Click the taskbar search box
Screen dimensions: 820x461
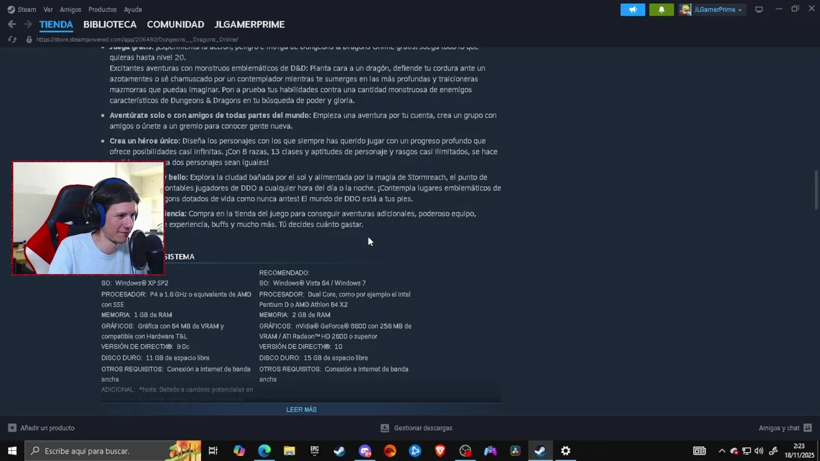tap(113, 451)
